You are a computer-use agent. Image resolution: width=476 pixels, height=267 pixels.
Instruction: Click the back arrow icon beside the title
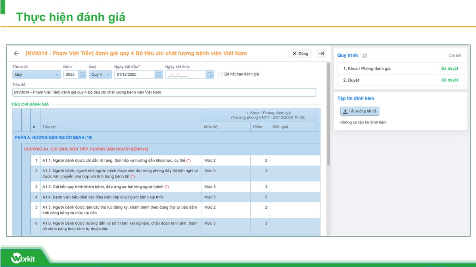16,53
